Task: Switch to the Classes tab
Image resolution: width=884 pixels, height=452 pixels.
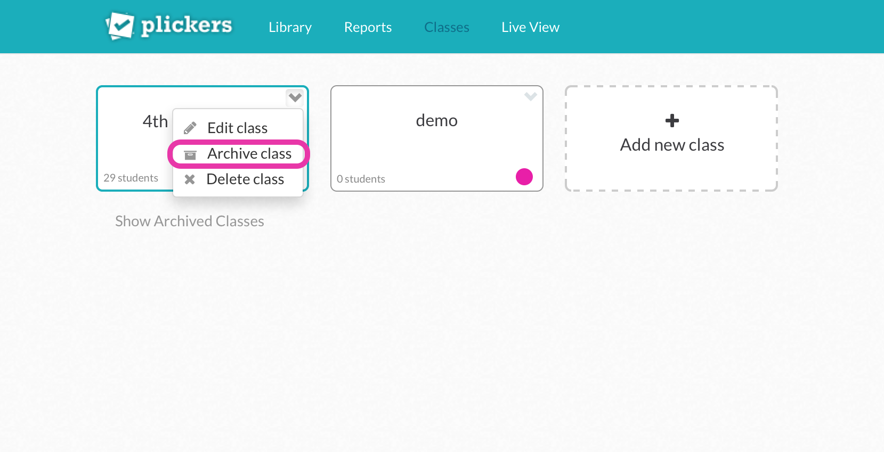Action: 447,27
